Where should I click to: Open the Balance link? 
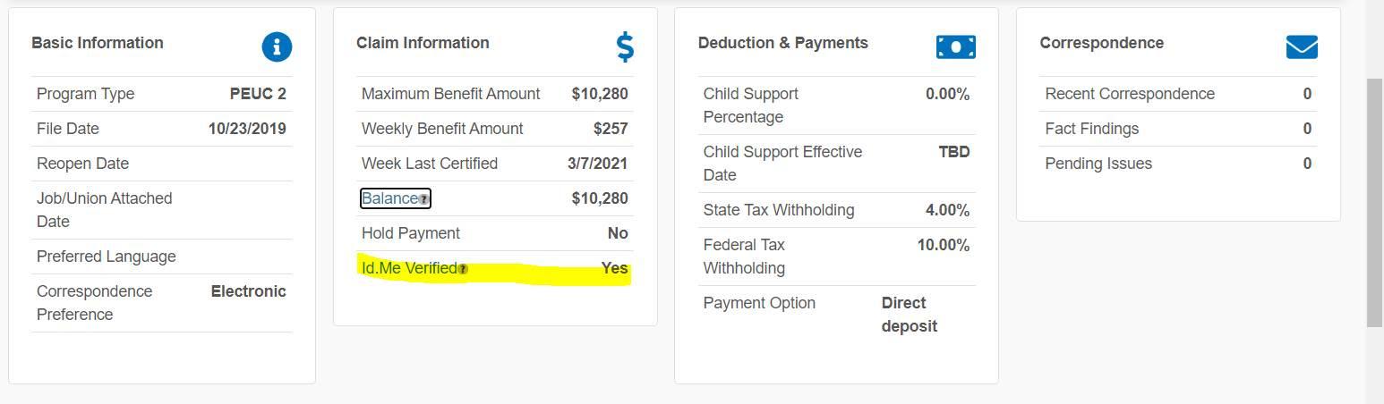[x=389, y=198]
